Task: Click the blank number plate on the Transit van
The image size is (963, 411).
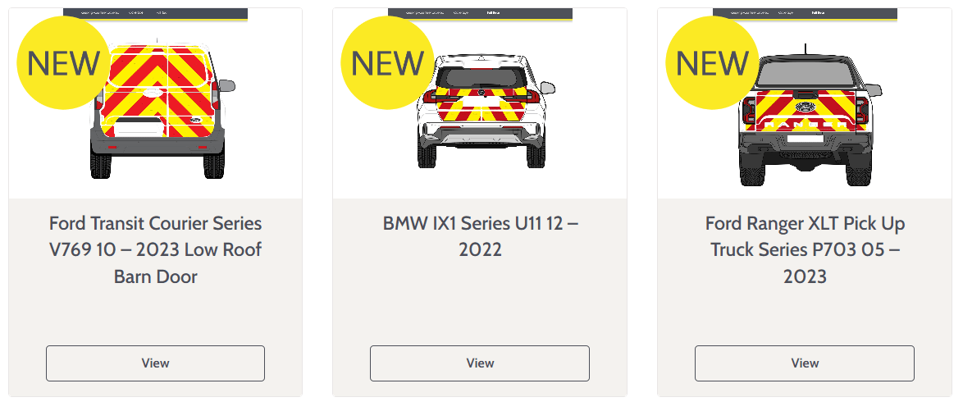Action: [139, 128]
